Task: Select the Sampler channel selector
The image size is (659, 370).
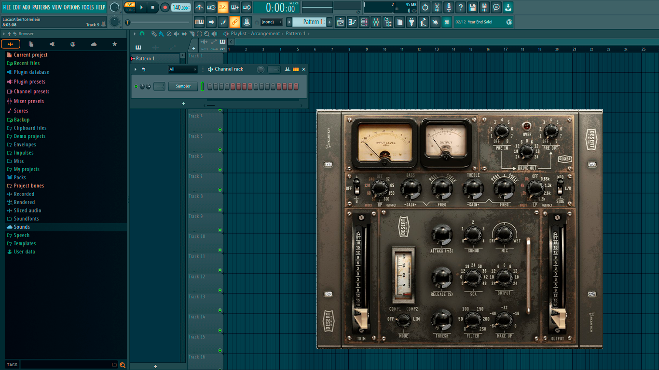Action: click(x=203, y=86)
